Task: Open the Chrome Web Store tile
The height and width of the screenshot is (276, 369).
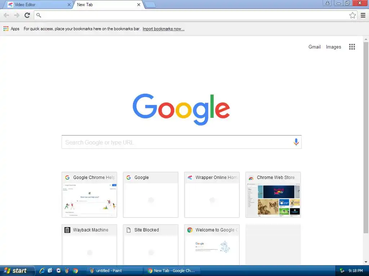Action: pos(273,194)
